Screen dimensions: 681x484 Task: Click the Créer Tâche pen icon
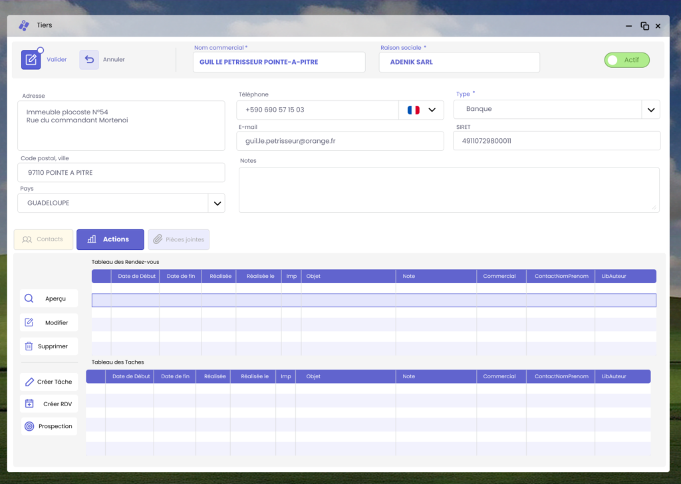coord(29,382)
